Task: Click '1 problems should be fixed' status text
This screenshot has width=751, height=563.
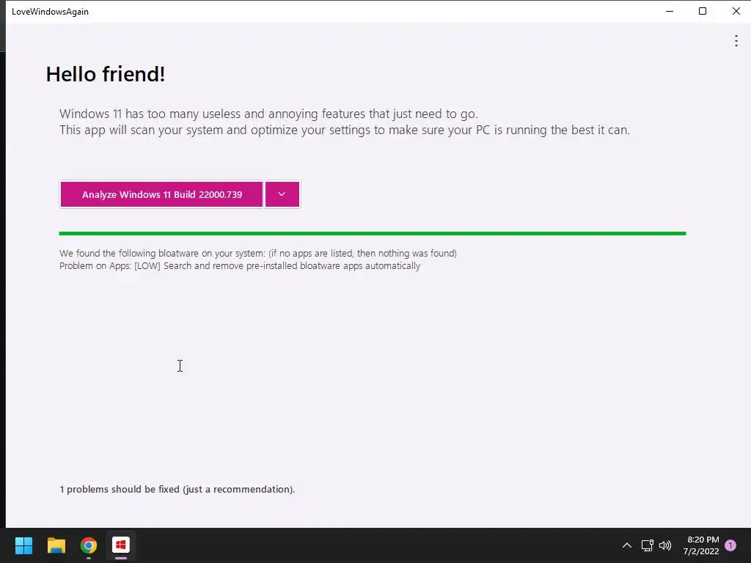Action: click(x=177, y=489)
